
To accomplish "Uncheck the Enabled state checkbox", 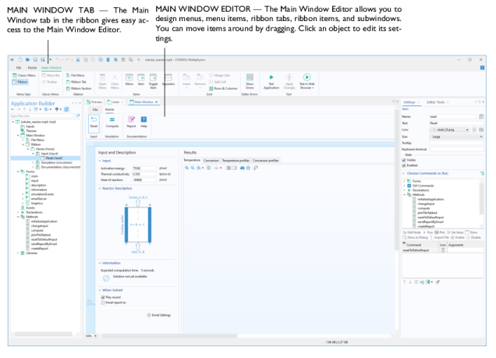I will point(404,165).
